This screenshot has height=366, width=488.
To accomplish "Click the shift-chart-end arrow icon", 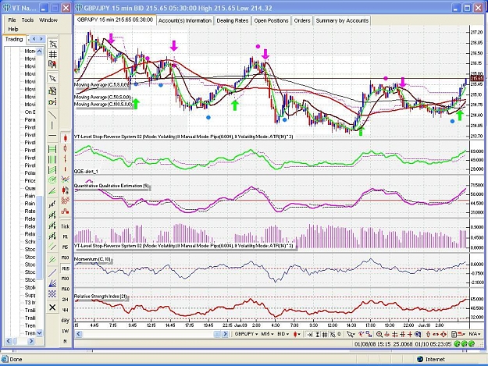I will pyautogui.click(x=309, y=334).
